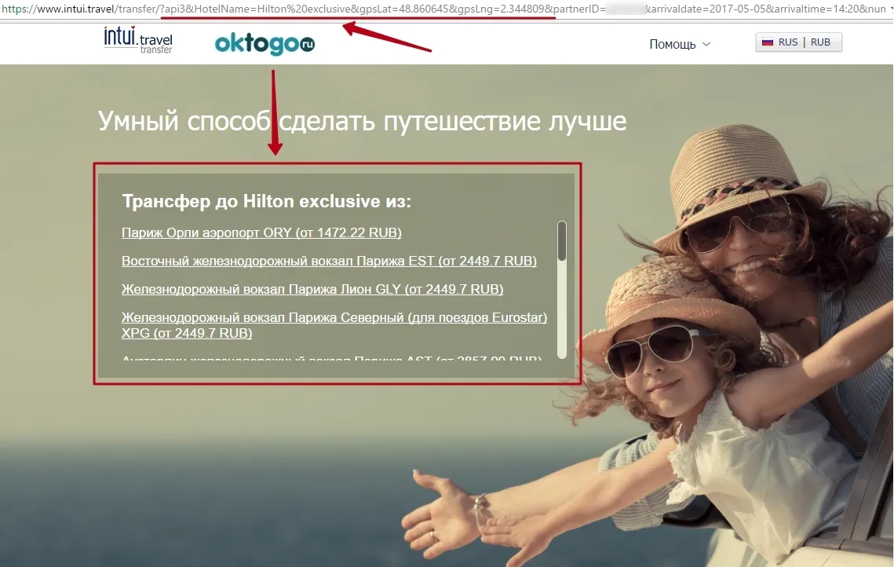Pick the Северный Eurostar XPG station link
This screenshot has height=567, width=894.
pos(334,325)
